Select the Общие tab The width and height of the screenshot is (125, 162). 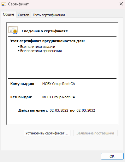tap(9, 14)
